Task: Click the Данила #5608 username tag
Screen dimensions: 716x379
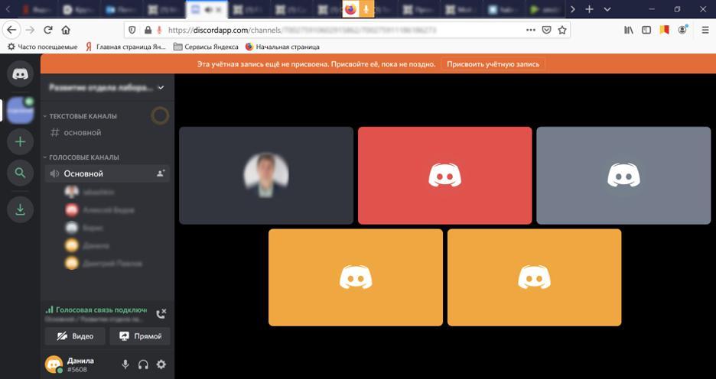Action: click(80, 364)
